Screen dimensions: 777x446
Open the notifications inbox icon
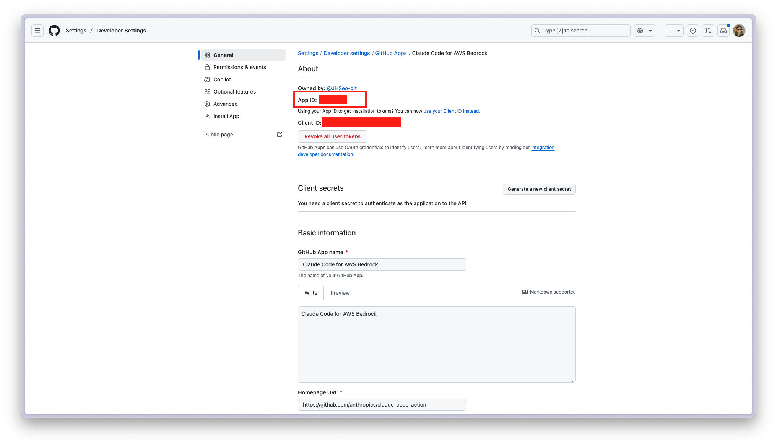723,31
